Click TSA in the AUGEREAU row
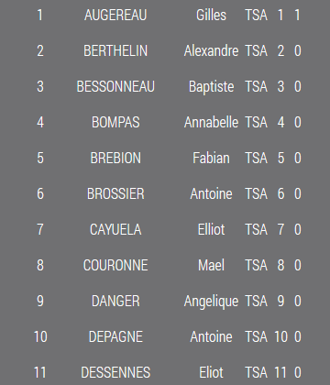 [x=257, y=15]
